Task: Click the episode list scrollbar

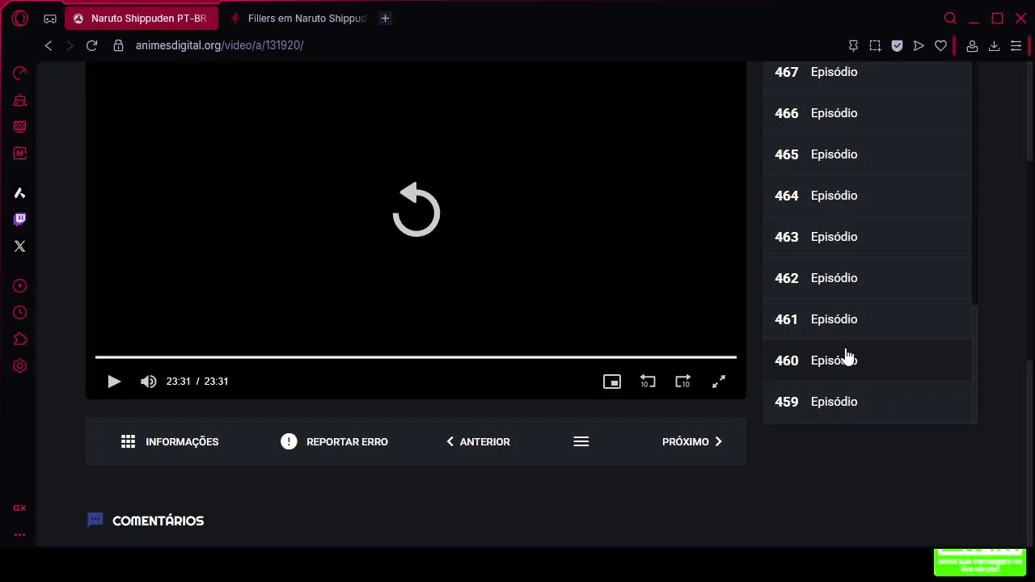Action: (x=974, y=364)
